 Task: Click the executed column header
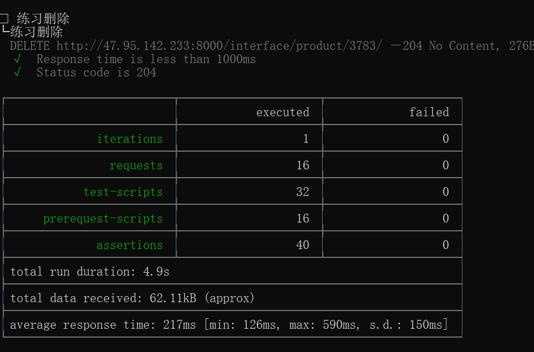coord(282,112)
